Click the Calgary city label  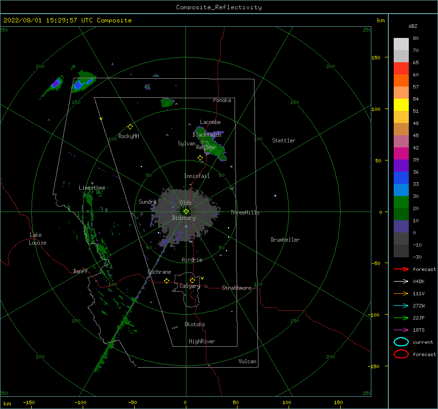tap(190, 286)
